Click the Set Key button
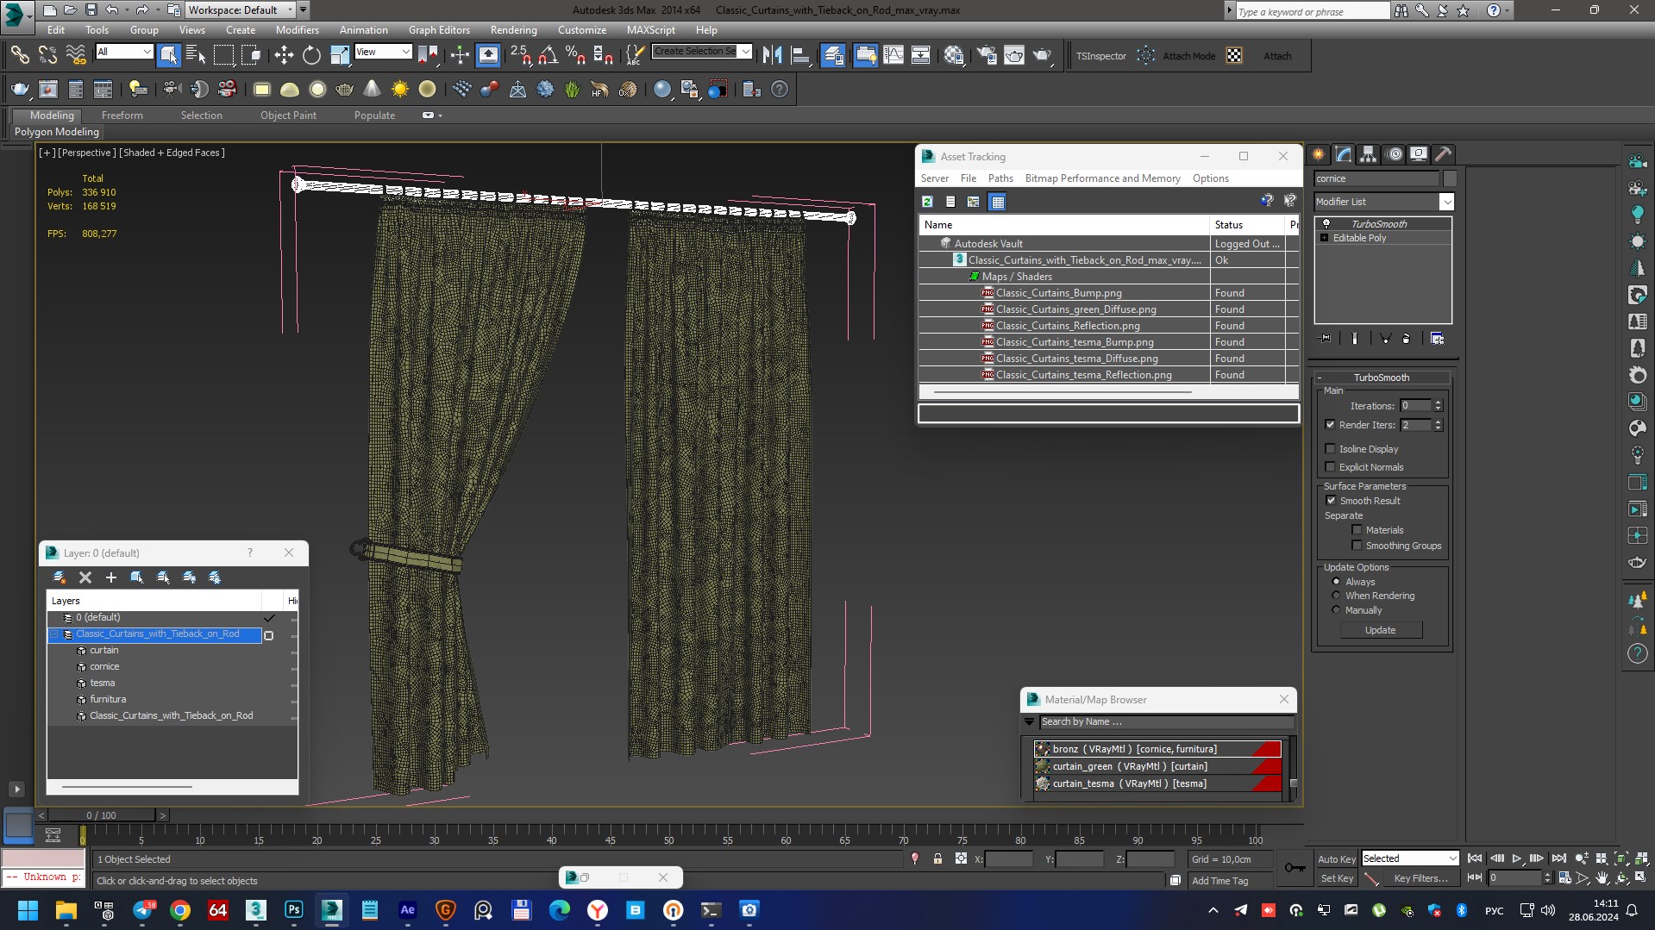Screen dimensions: 1655x930 point(1336,878)
